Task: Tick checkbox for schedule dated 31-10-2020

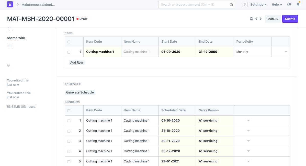Action: tap(69, 131)
